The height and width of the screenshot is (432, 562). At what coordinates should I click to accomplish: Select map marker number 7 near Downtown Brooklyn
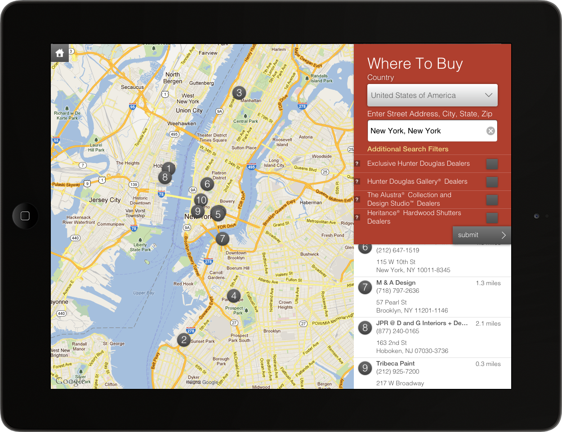(222, 239)
